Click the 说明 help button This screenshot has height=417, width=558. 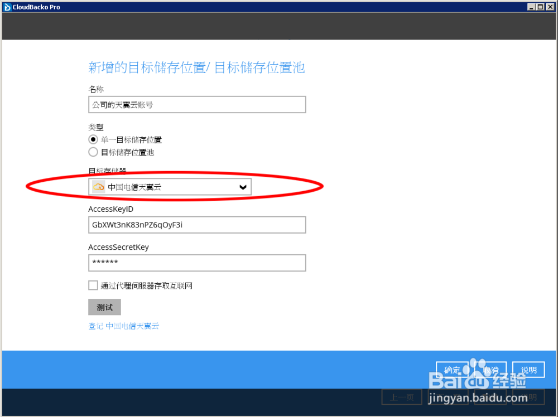coord(528,370)
